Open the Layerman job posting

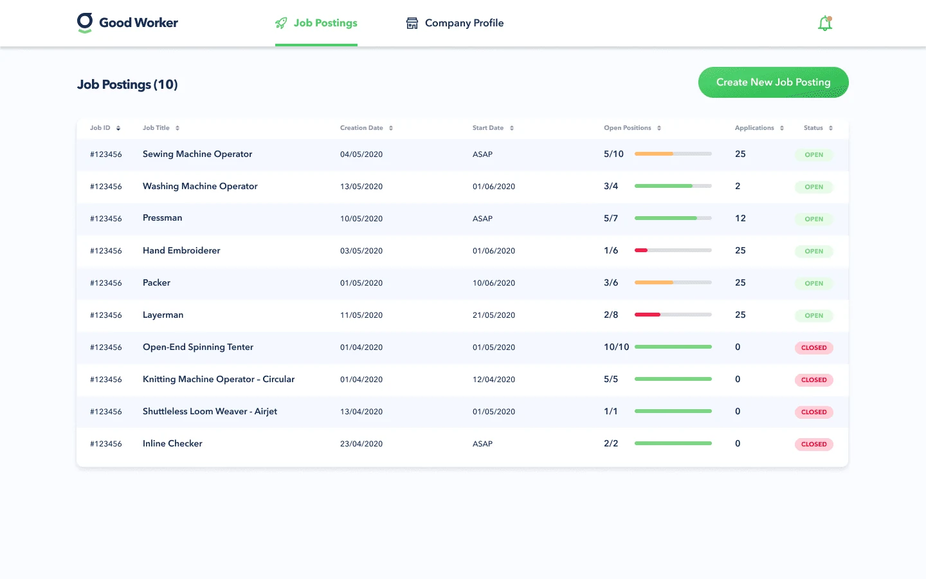[163, 315]
